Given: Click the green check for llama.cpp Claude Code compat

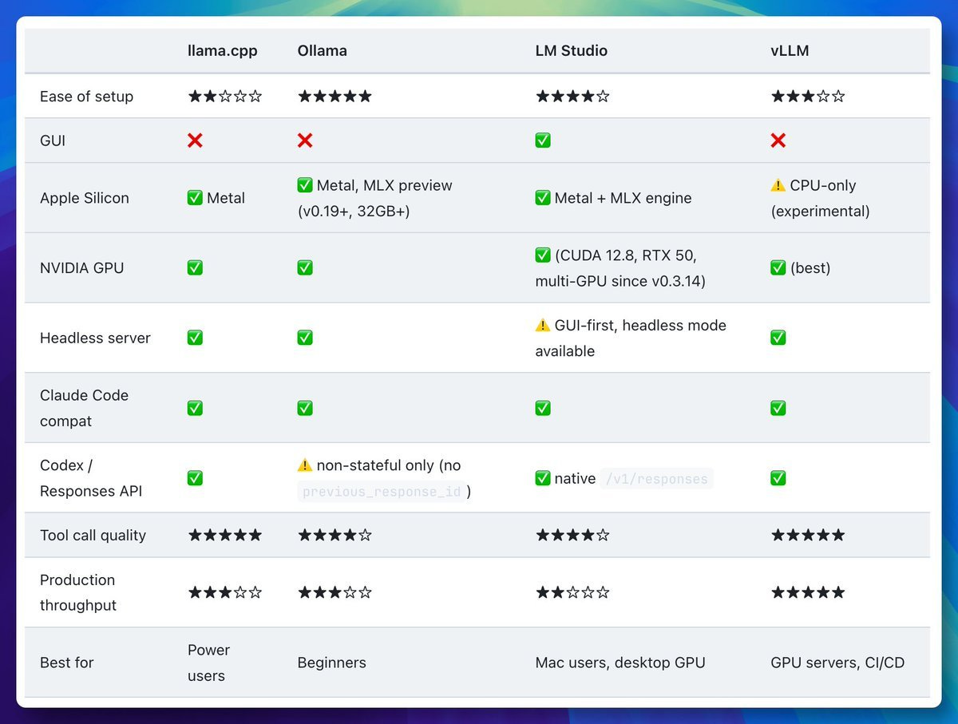Looking at the screenshot, I should [195, 408].
